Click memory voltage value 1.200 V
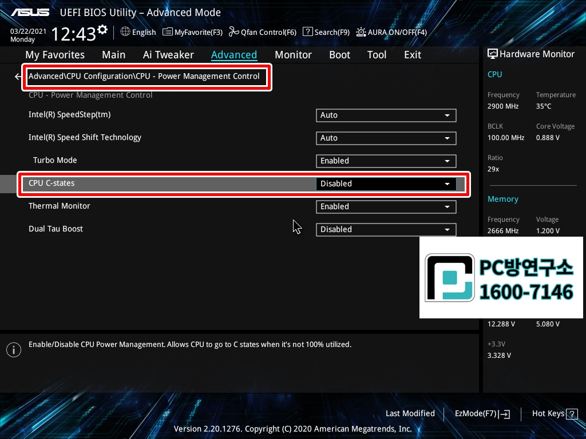The height and width of the screenshot is (439, 586). click(x=548, y=231)
